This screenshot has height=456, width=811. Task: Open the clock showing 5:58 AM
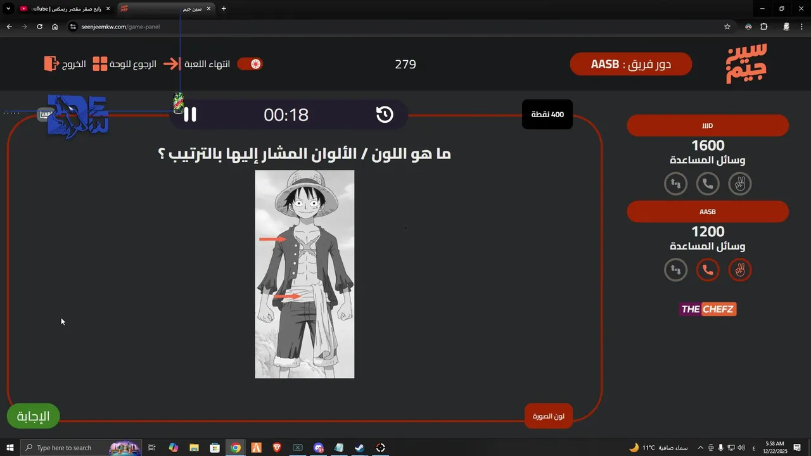click(x=776, y=448)
